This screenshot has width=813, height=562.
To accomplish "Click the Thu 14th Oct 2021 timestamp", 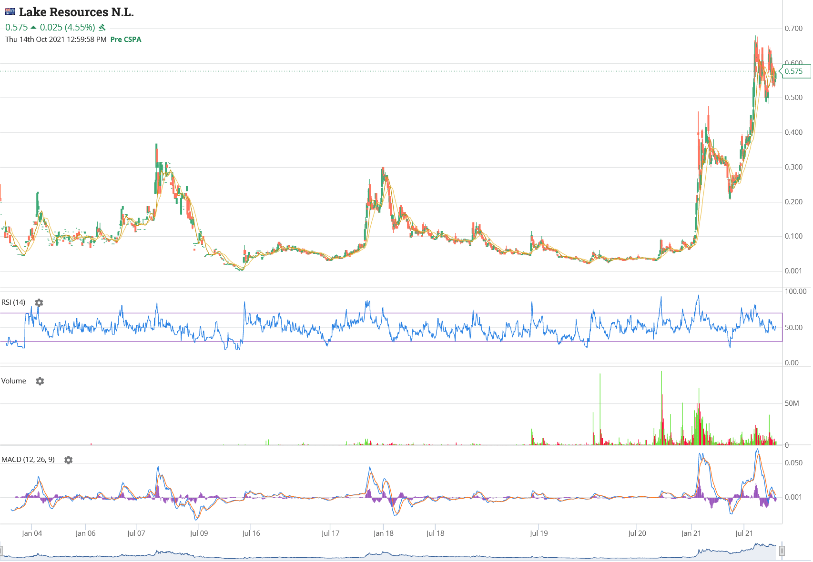I will (56, 40).
